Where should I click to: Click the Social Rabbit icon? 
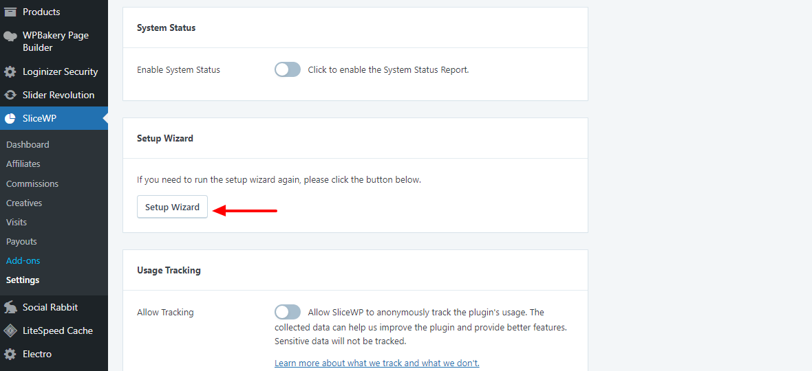click(10, 307)
